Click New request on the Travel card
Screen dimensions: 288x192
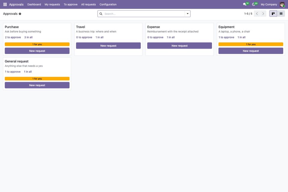pyautogui.click(x=108, y=46)
